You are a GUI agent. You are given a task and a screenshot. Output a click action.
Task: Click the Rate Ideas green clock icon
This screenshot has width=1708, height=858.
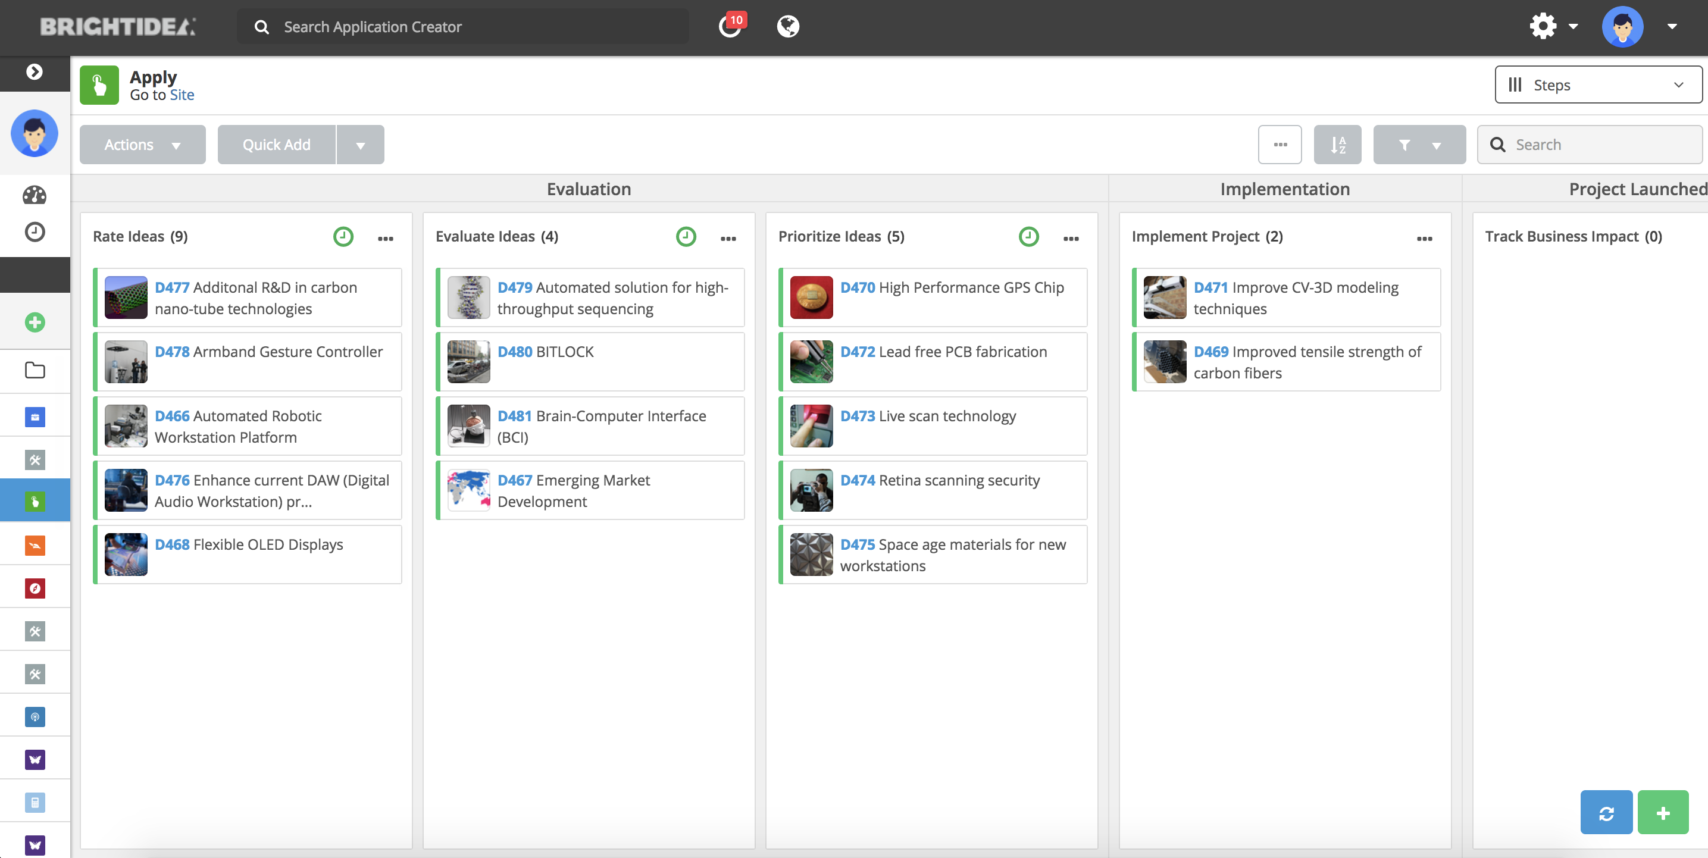[x=343, y=237]
